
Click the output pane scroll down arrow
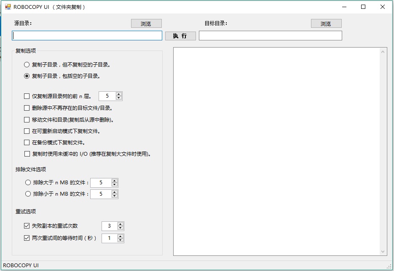point(383,251)
